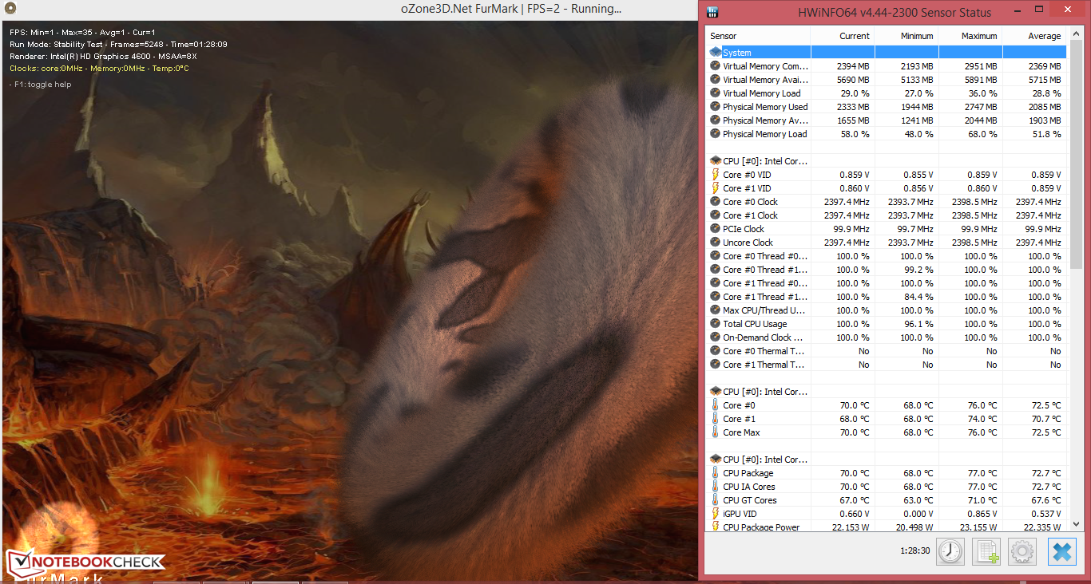Click the Maximum column header
Image resolution: width=1091 pixels, height=584 pixels.
pyautogui.click(x=970, y=36)
